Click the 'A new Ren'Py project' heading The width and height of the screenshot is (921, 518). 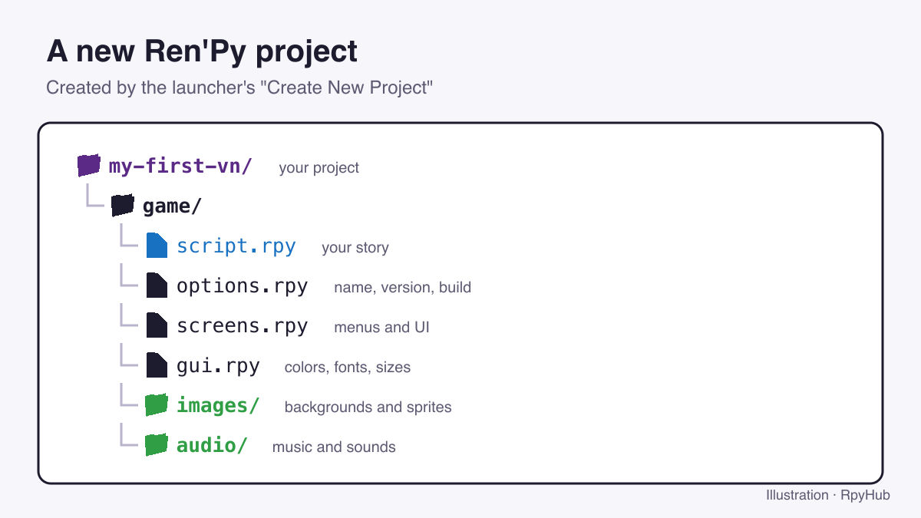(202, 51)
